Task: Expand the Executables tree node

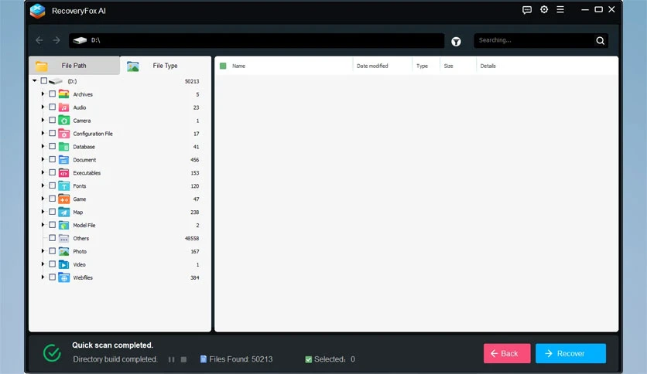Action: coord(43,172)
